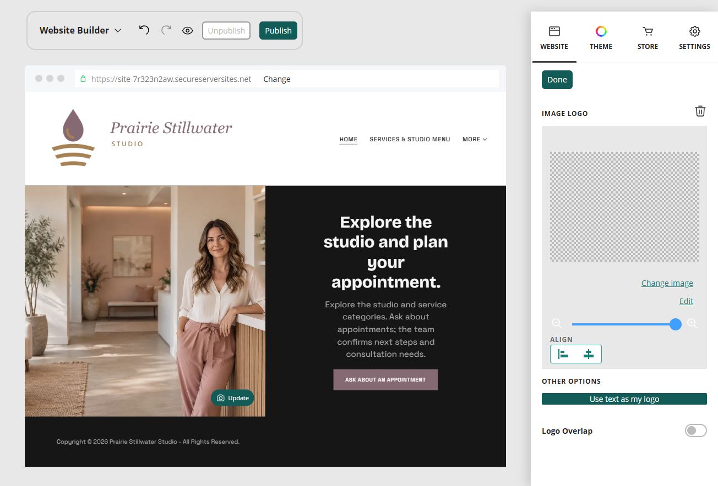The height and width of the screenshot is (486, 718).
Task: Open the Settings tab
Action: coord(695,38)
